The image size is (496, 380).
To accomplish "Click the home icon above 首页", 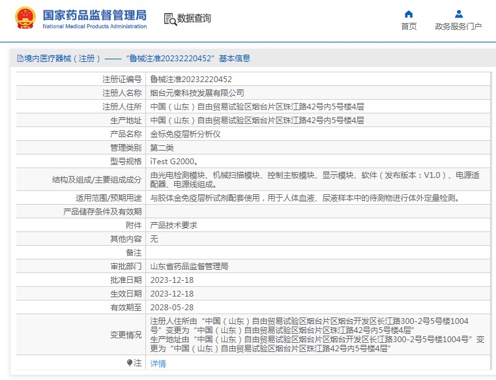I will (409, 14).
